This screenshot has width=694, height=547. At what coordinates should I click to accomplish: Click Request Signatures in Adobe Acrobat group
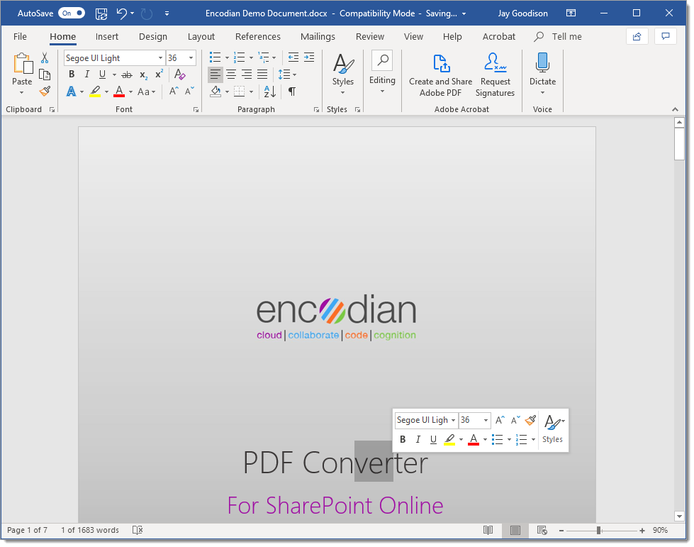tap(495, 75)
